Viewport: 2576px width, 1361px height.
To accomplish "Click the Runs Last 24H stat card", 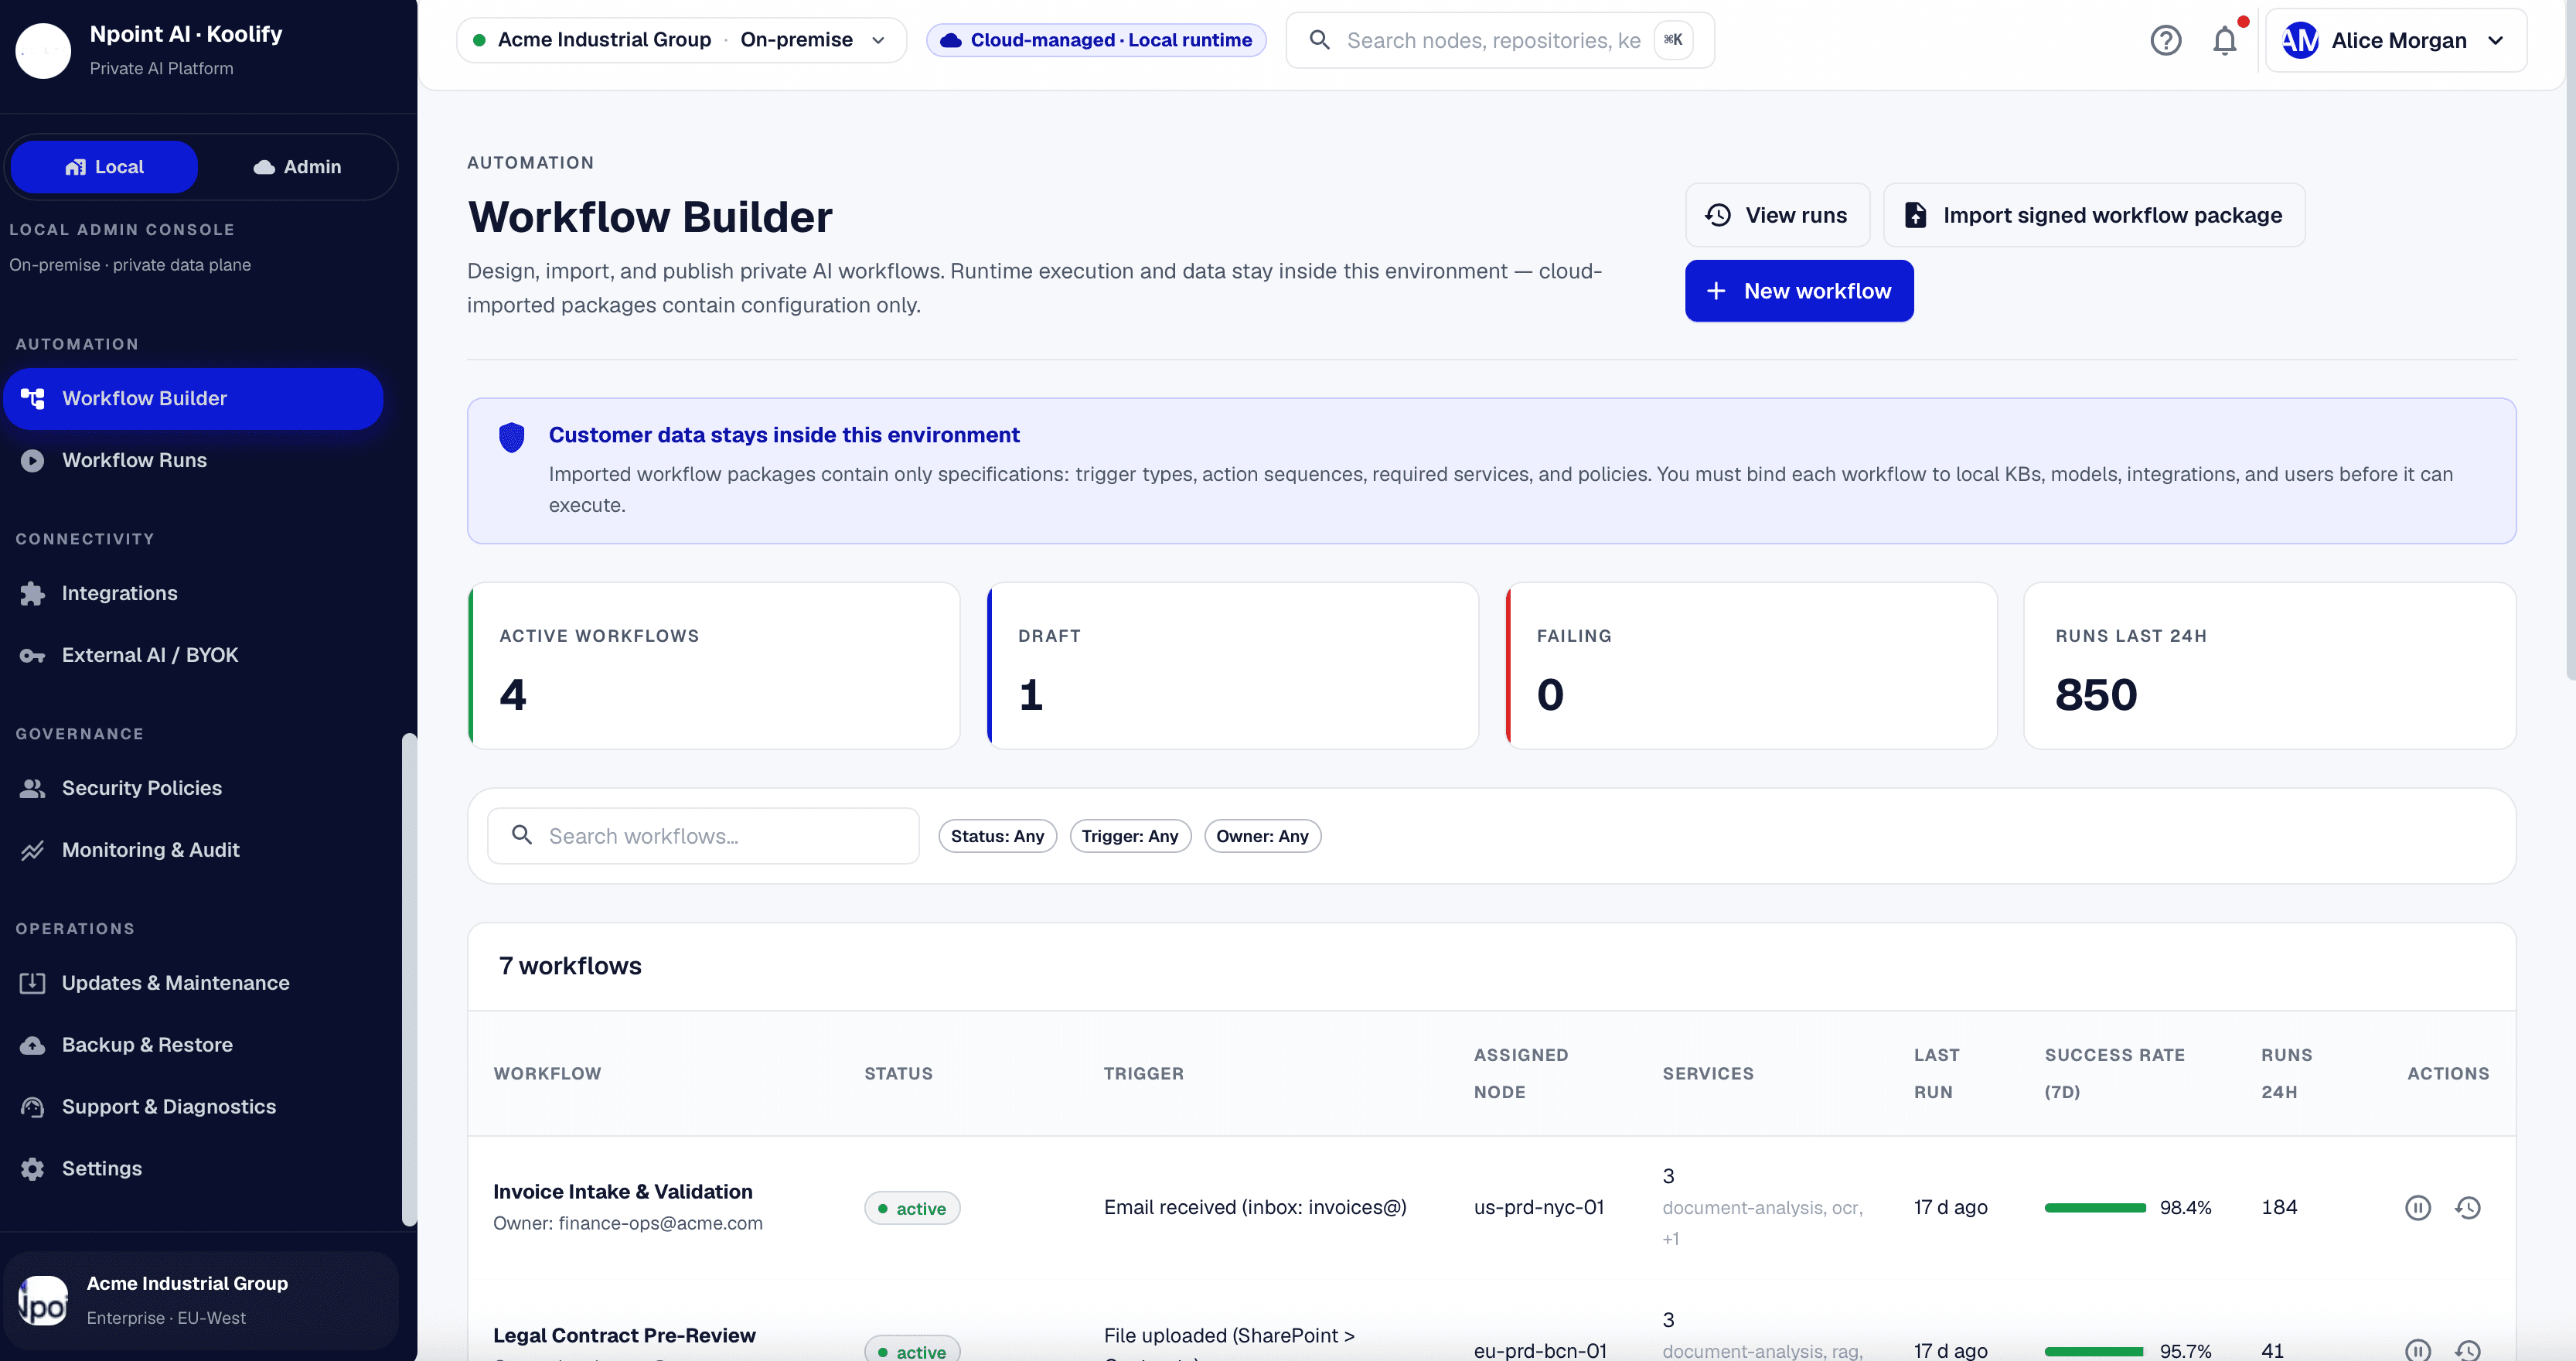I will [x=2270, y=666].
